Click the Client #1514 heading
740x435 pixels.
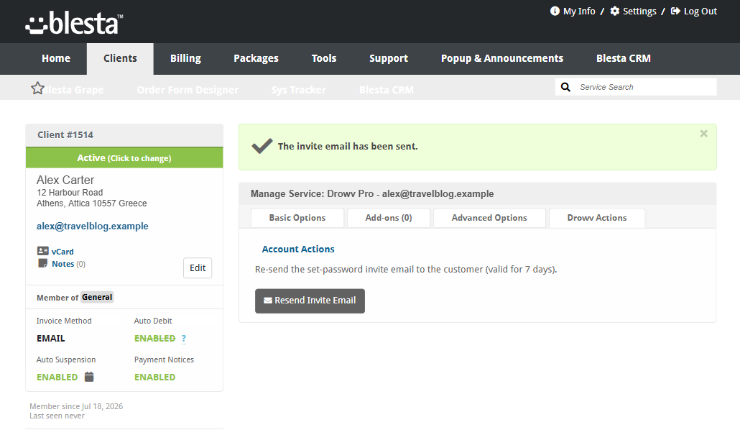coord(65,135)
